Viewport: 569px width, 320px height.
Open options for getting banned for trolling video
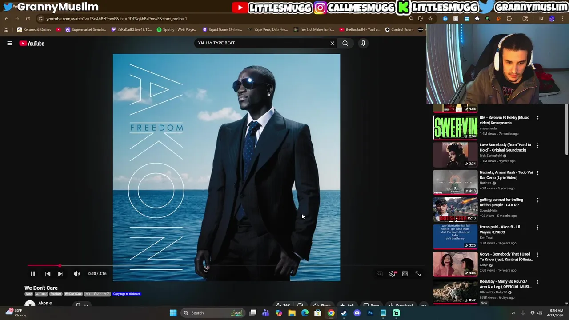click(x=537, y=200)
